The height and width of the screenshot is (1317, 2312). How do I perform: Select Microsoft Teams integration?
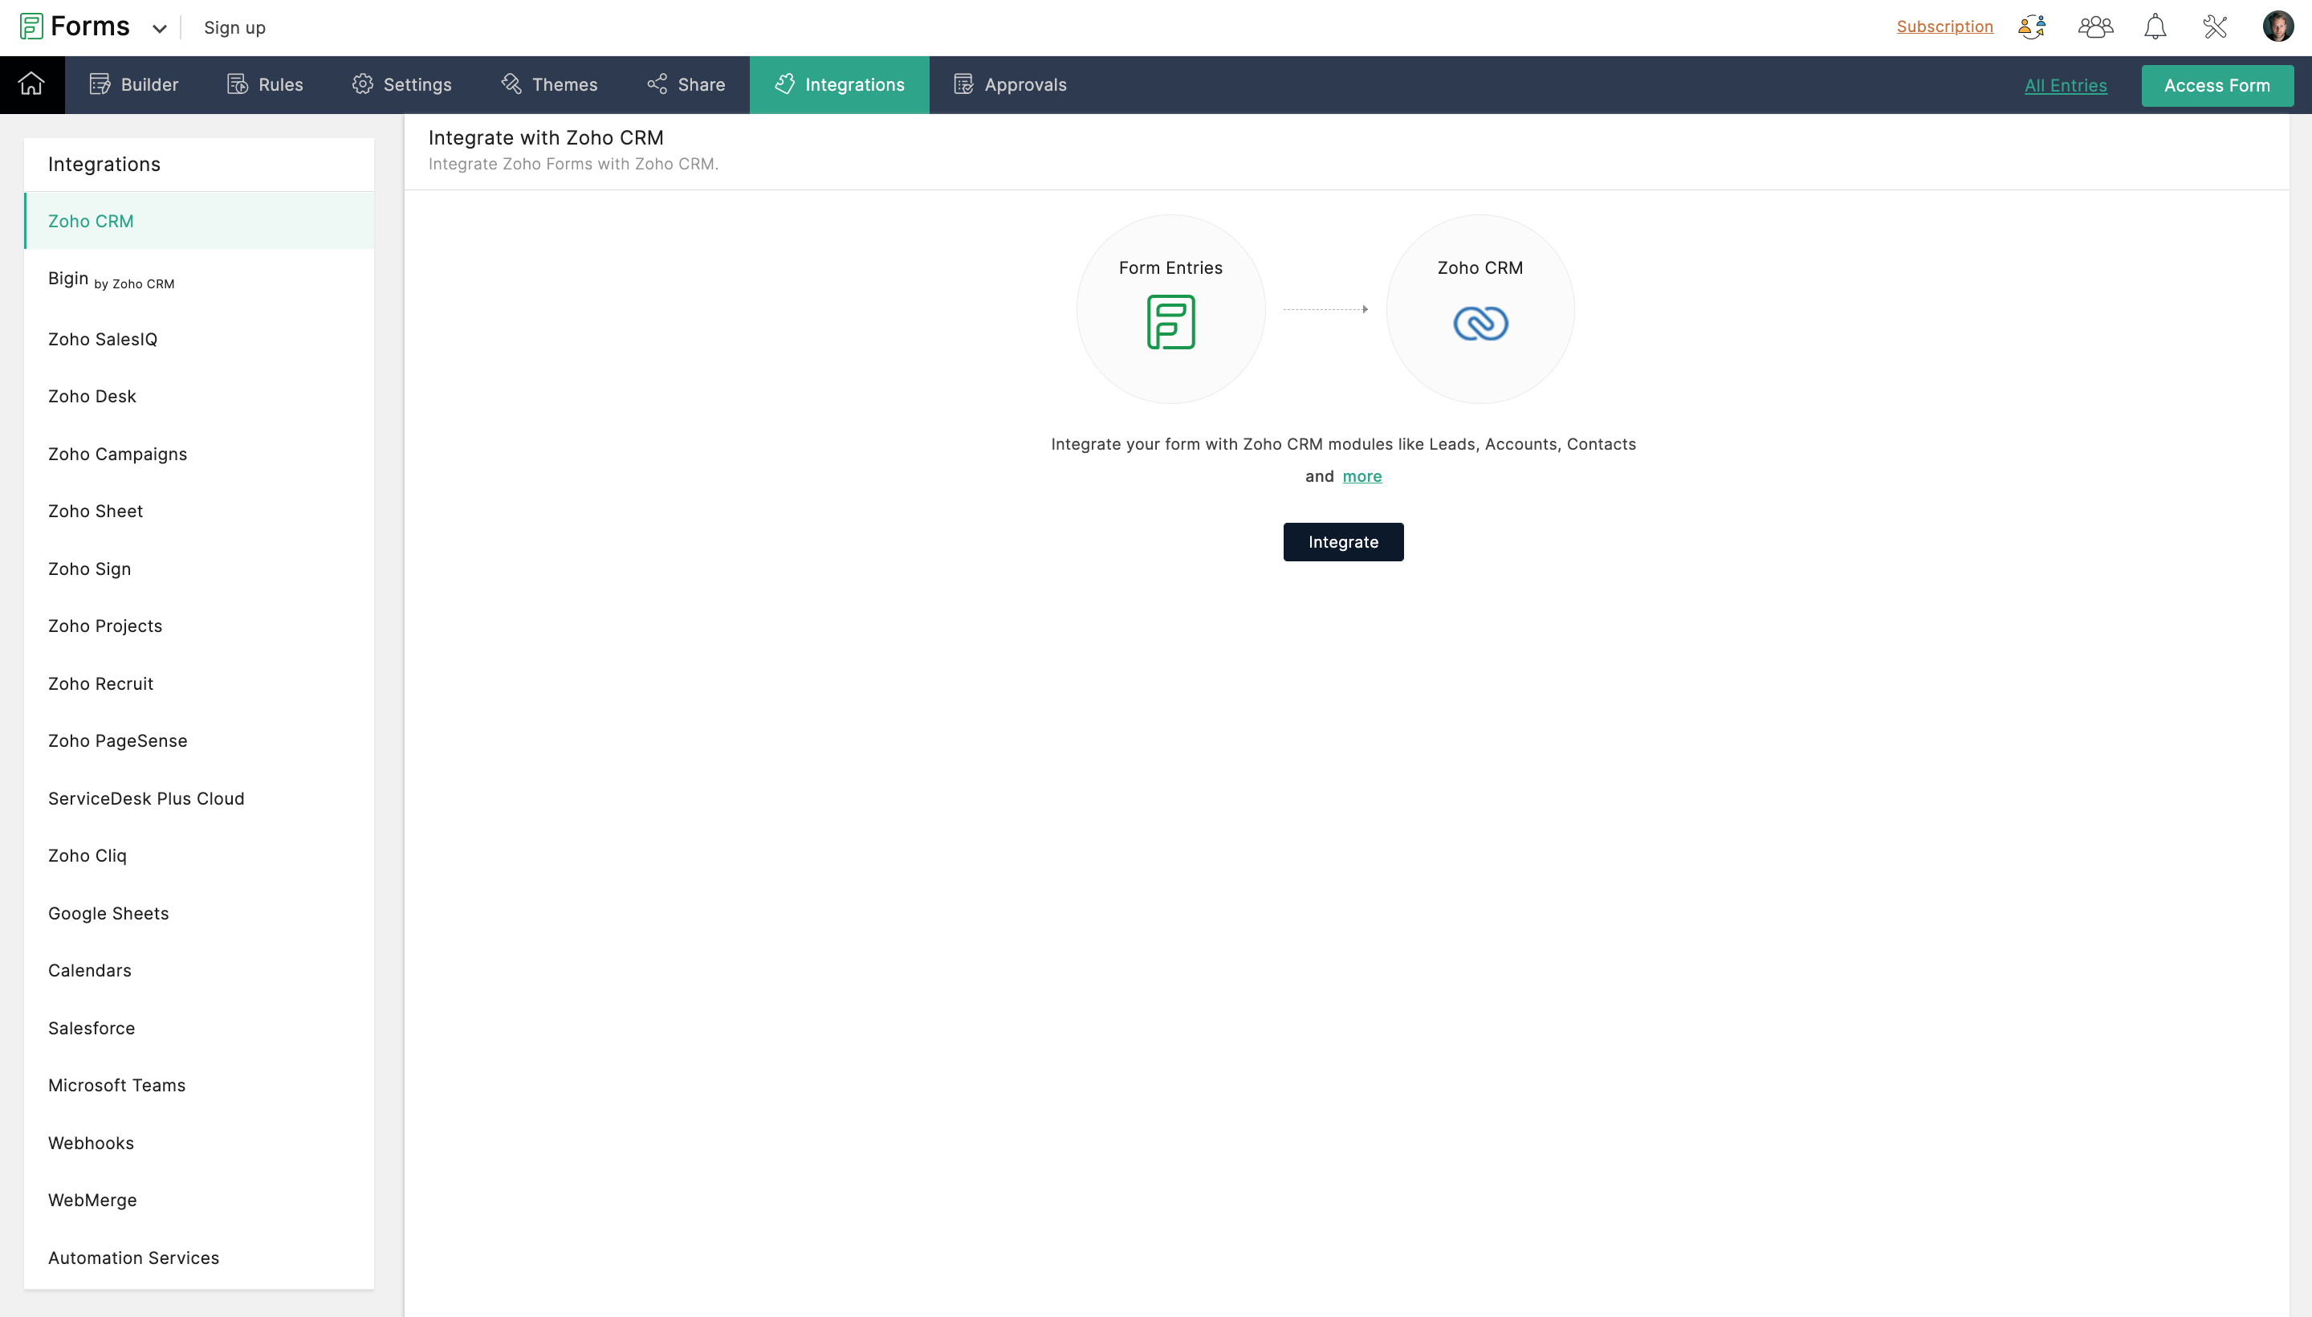[199, 1086]
